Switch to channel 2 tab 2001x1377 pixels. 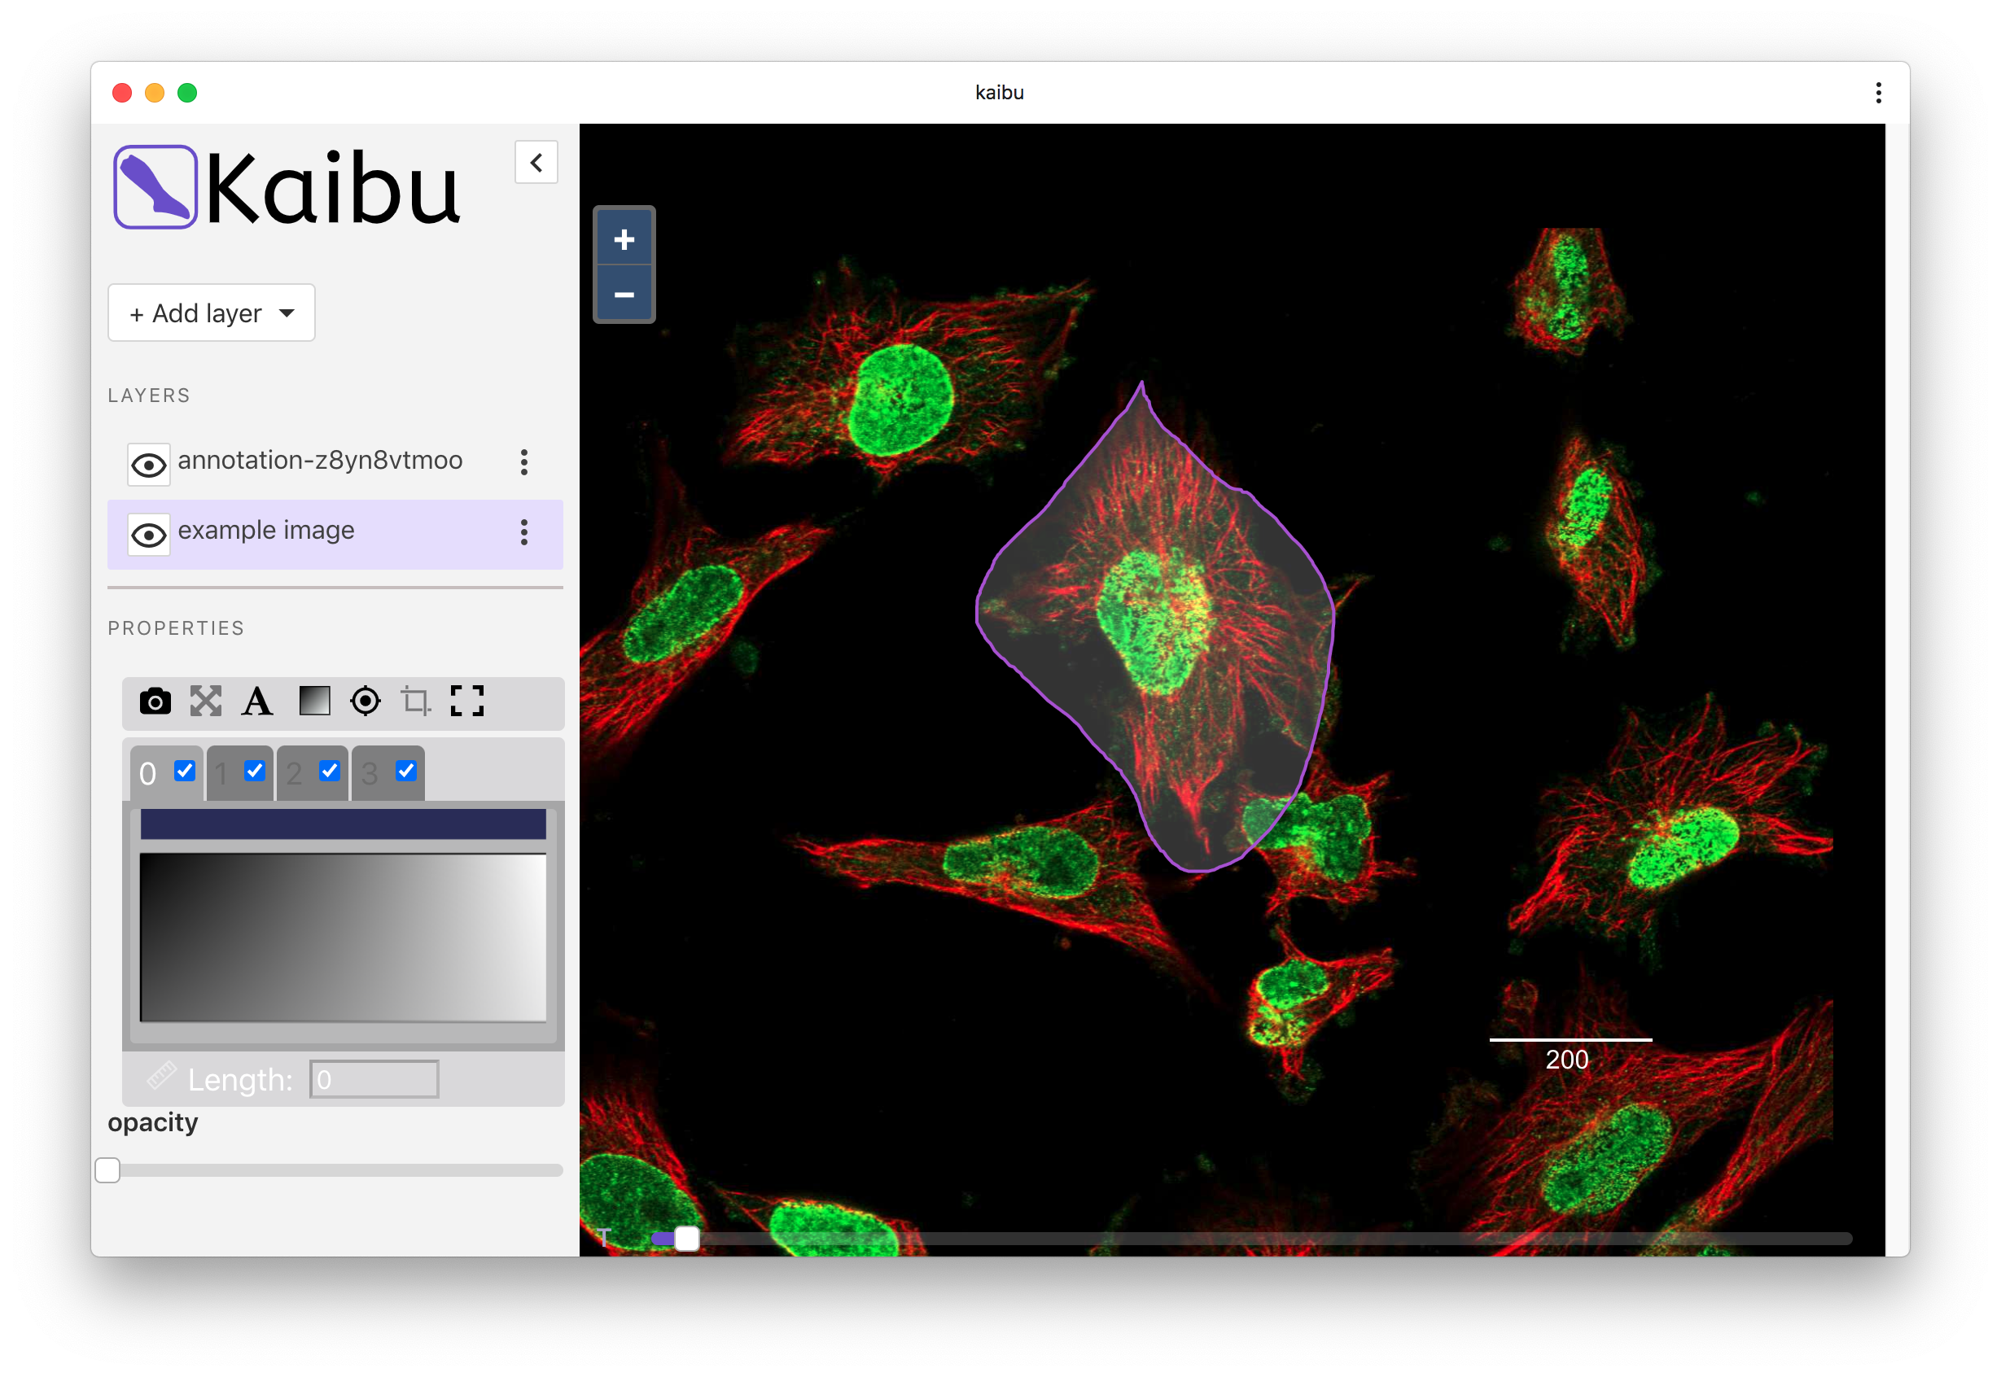click(x=294, y=774)
